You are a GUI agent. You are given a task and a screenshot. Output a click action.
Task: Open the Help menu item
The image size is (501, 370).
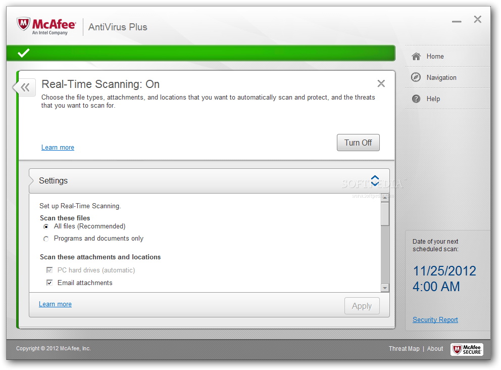tap(433, 99)
